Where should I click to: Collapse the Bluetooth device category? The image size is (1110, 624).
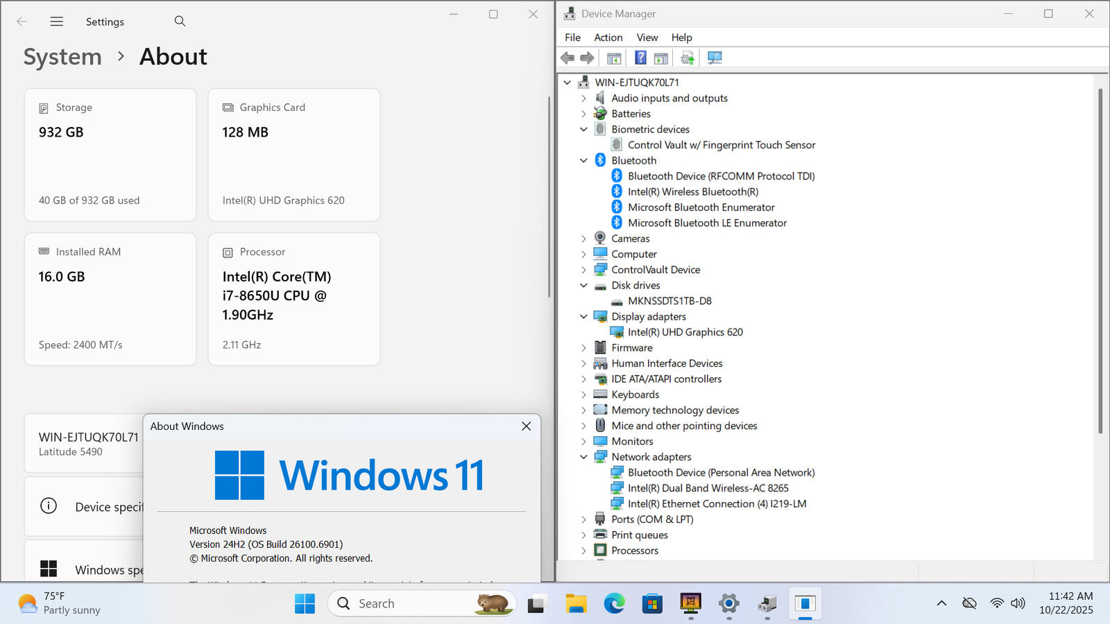pyautogui.click(x=583, y=161)
